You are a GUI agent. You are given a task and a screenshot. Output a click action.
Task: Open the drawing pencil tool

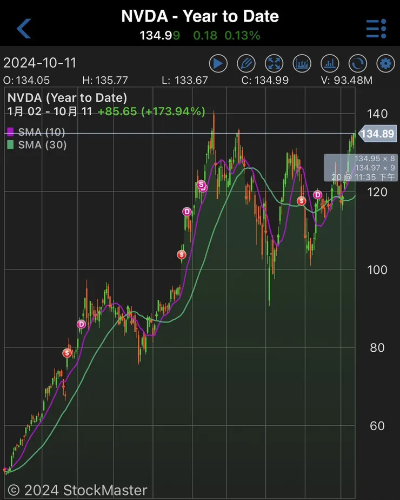[246, 63]
